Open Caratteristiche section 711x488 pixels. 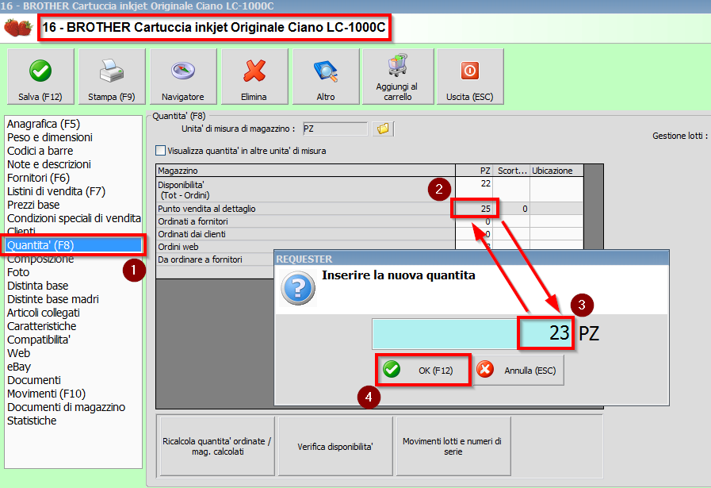point(42,326)
